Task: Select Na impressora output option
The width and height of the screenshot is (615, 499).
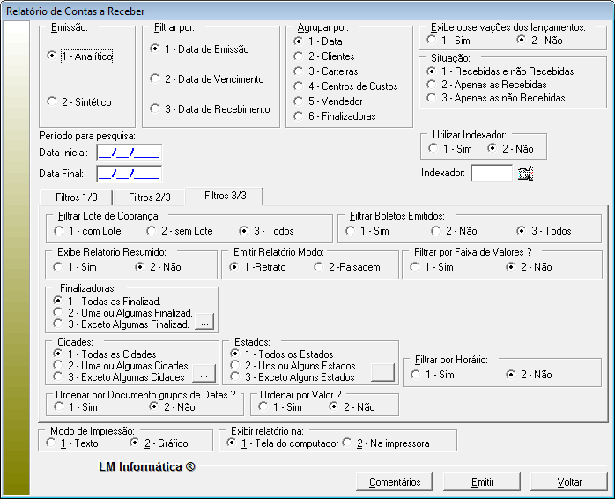Action: coord(347,443)
